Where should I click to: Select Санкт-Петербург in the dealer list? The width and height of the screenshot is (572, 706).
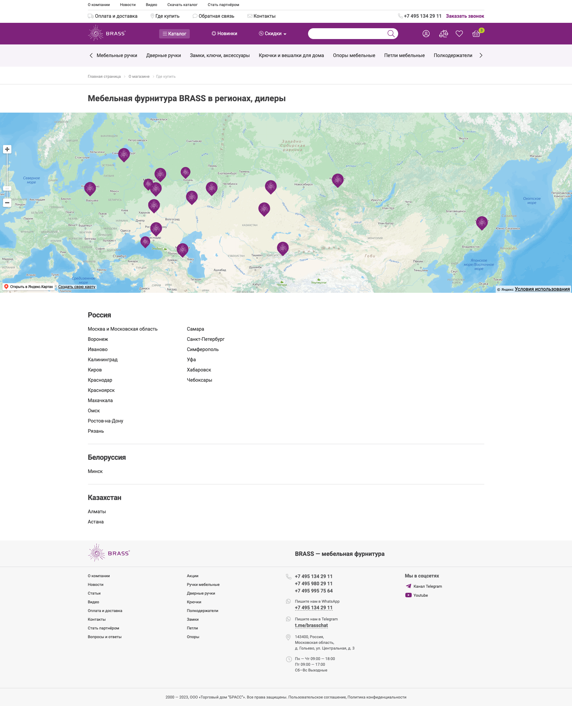coord(206,339)
